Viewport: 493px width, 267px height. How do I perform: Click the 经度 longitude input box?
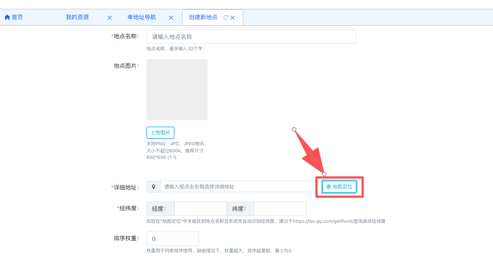pyautogui.click(x=200, y=209)
